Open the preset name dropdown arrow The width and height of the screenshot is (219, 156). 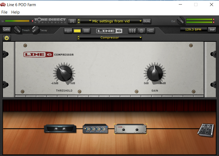click(140, 21)
